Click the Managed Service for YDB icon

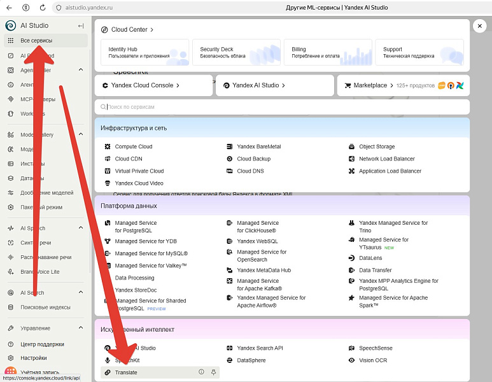(108, 241)
